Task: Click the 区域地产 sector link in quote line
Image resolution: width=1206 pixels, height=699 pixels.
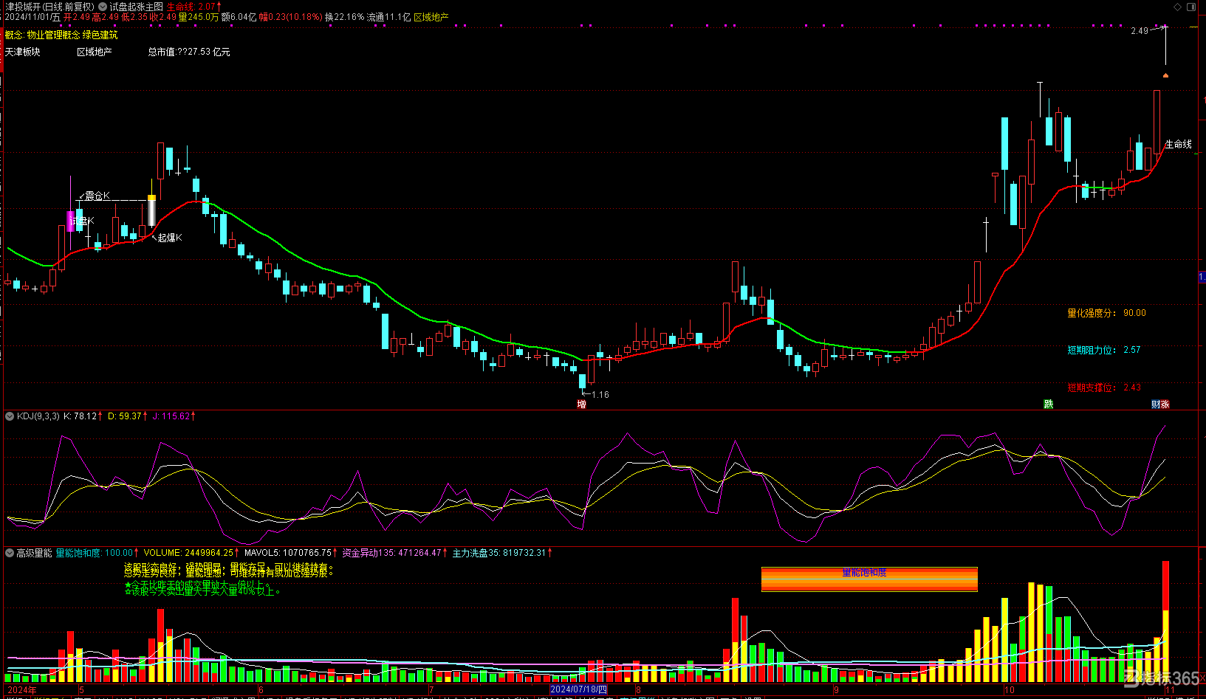Action: 431,17
